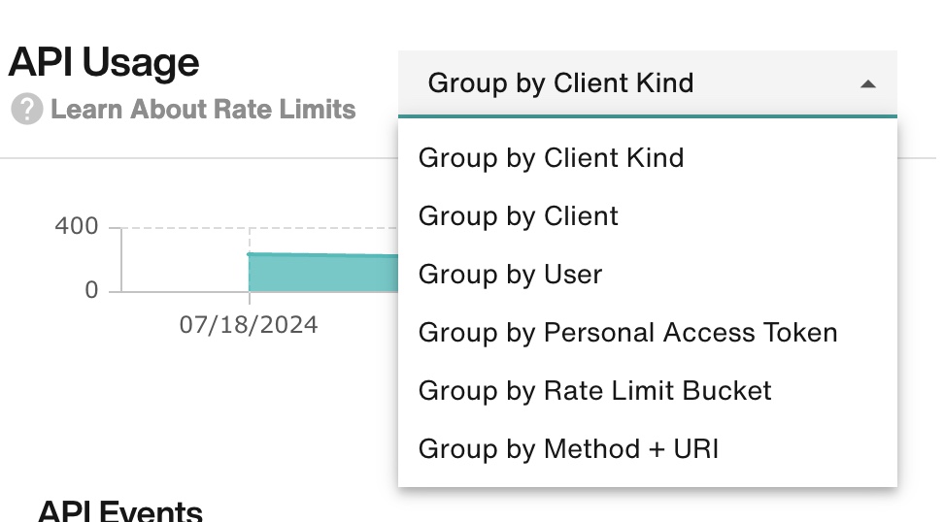The height and width of the screenshot is (522, 944).
Task: Click the 07/18/2024 date axis label
Action: [249, 325]
